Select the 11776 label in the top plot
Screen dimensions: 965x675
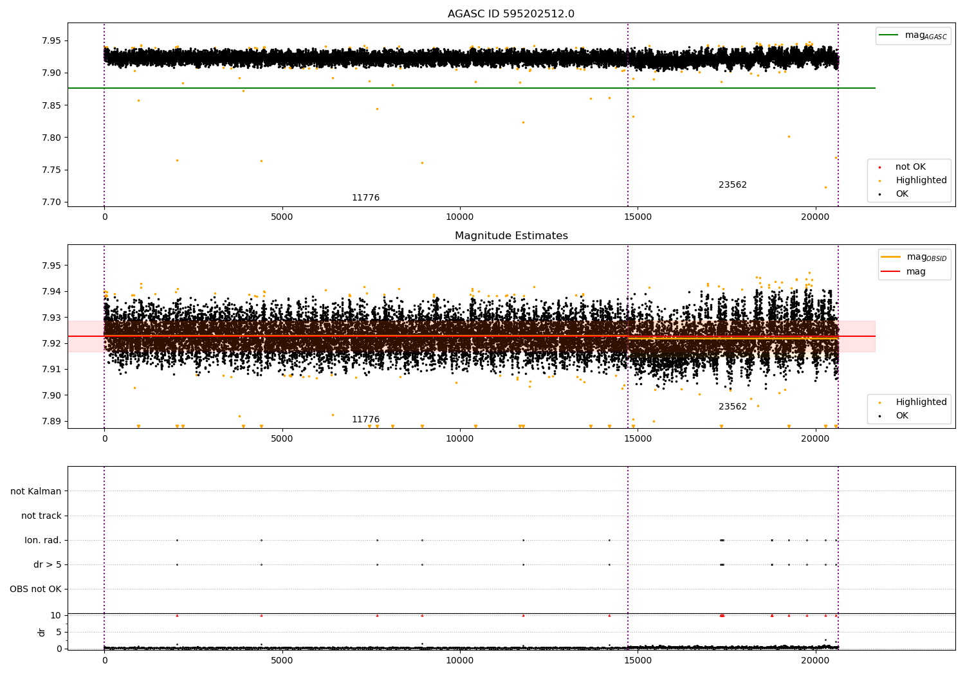point(365,198)
